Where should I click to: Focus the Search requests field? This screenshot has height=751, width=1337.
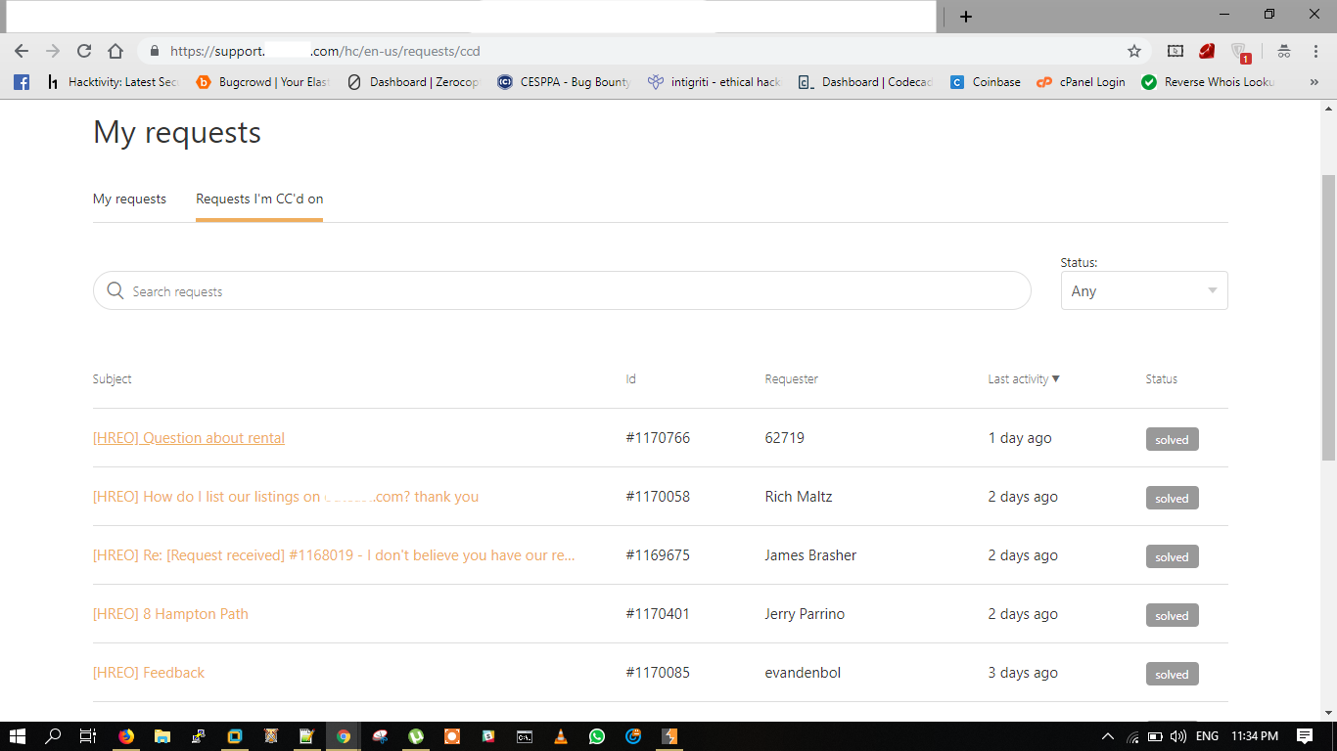click(x=562, y=290)
